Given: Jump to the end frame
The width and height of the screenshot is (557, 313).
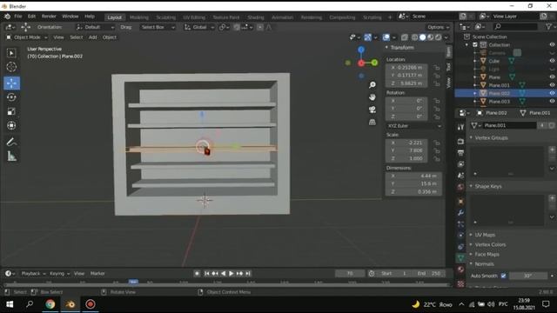Looking at the screenshot, I should coord(248,274).
